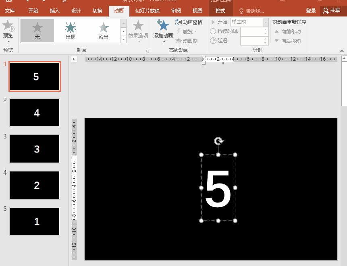Switch to the 开始 Home tab
This screenshot has width=347, height=266.
[33, 11]
